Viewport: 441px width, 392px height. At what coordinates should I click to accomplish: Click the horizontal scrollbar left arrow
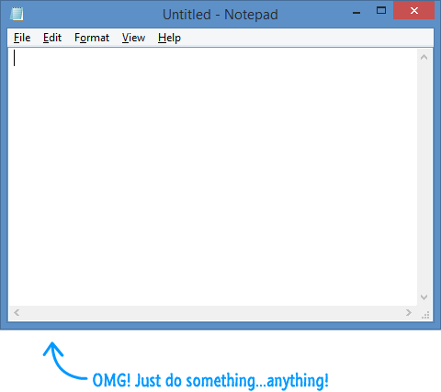point(17,312)
